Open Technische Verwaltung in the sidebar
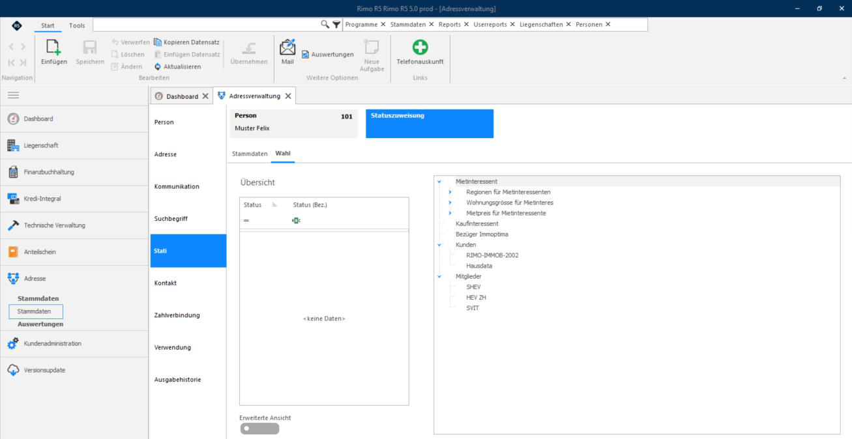This screenshot has height=439, width=852. pos(74,225)
